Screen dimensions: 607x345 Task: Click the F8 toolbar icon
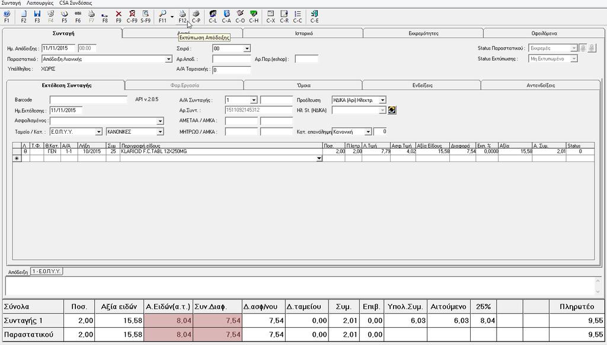coord(105,17)
